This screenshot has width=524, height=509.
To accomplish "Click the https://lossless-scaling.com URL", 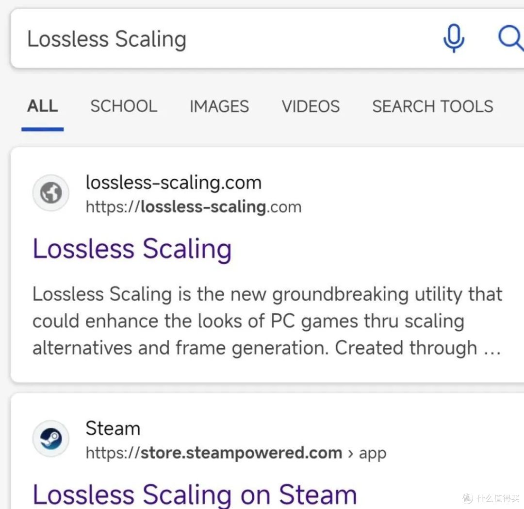I will tap(194, 207).
